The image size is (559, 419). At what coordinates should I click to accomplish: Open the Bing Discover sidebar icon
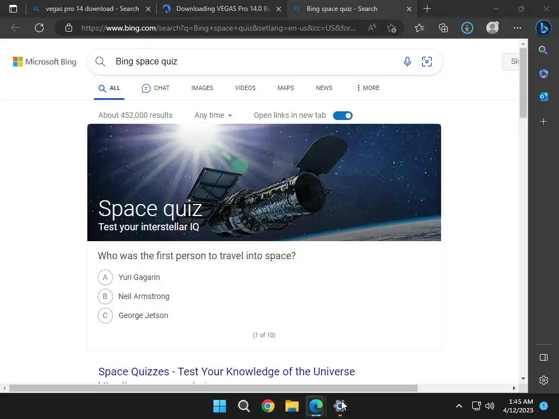(x=543, y=28)
